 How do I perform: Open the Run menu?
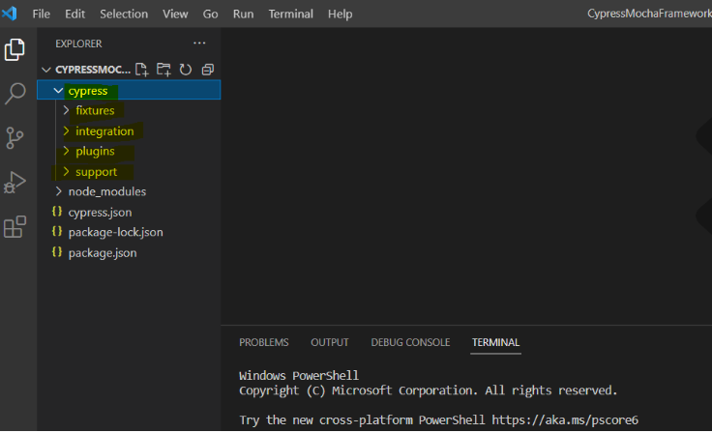[x=244, y=14]
